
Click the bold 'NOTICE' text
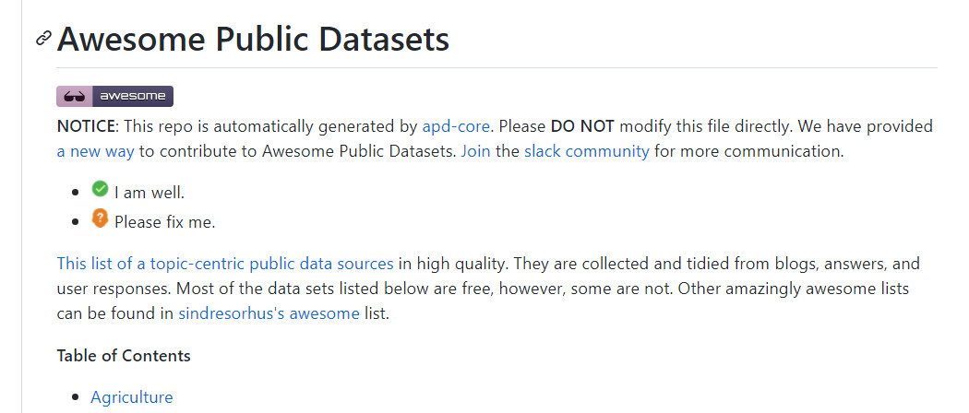point(86,126)
